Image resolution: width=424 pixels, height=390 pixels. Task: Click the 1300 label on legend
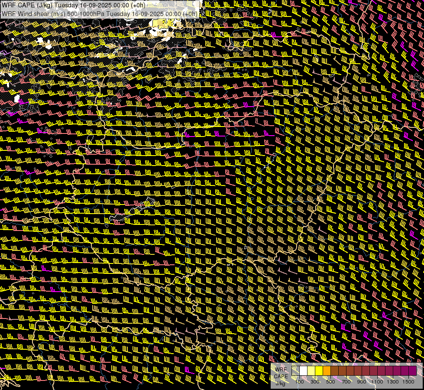tap(393, 382)
